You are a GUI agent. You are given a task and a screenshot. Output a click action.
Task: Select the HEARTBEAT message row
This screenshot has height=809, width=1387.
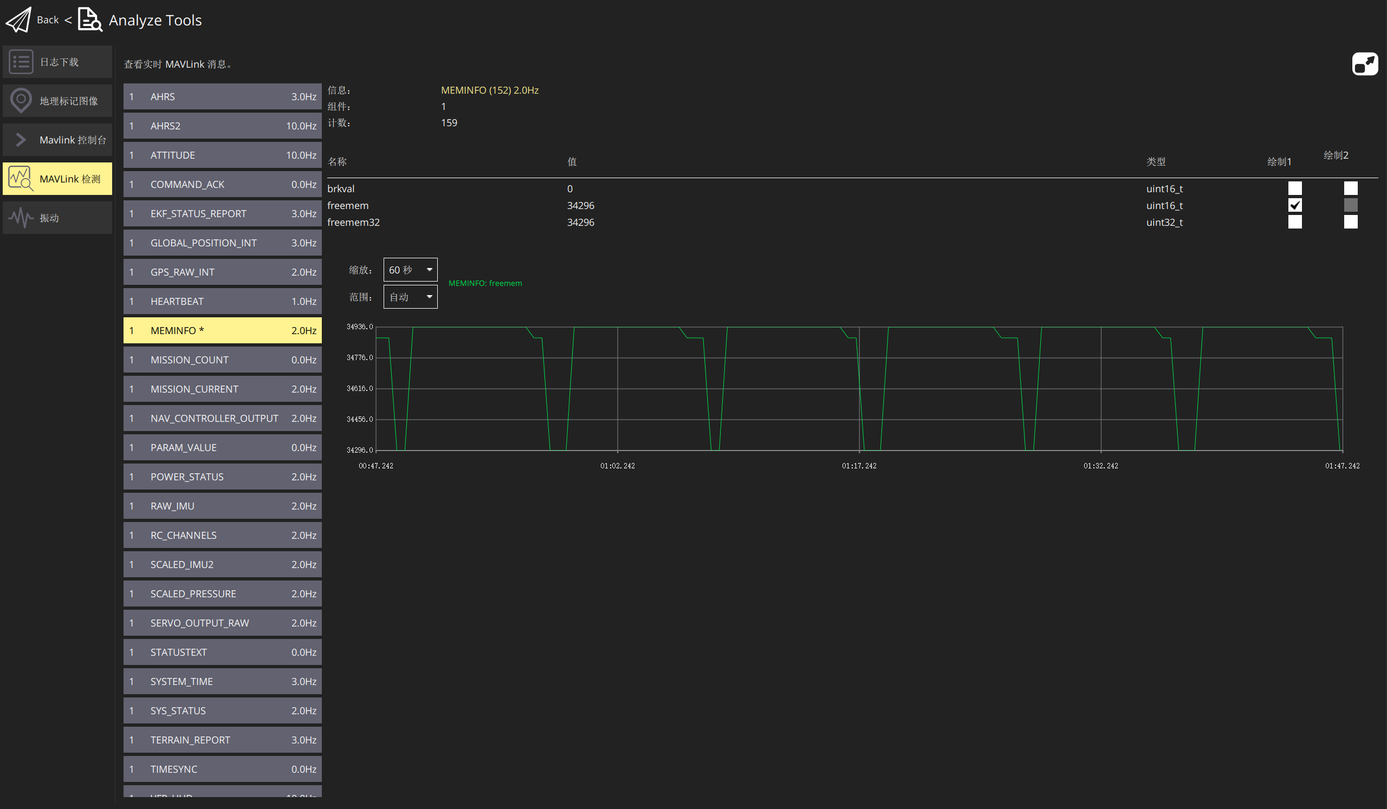222,302
